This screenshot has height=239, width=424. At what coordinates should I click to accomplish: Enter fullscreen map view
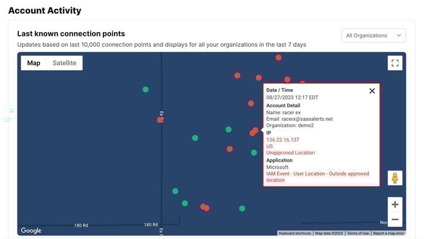(x=395, y=63)
